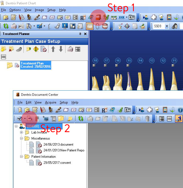Click the info icon in Document Center toolbar
183x188 pixels.
[x=180, y=110]
